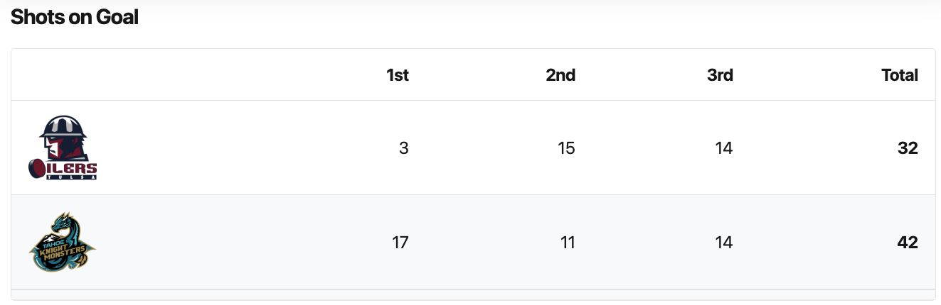The image size is (941, 305).
Task: Click Oilers second period shots value 15
Action: tap(567, 148)
